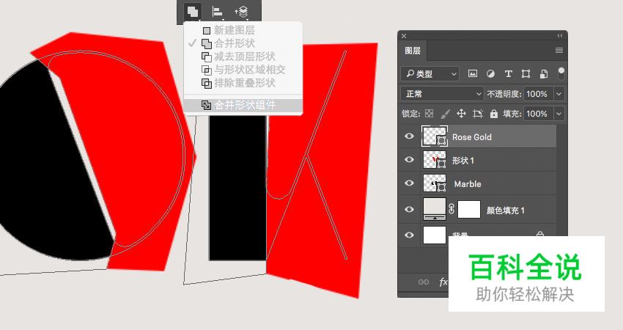Viewport: 623px width, 330px height.
Task: Select the 图层 panel tab
Action: tap(413, 51)
